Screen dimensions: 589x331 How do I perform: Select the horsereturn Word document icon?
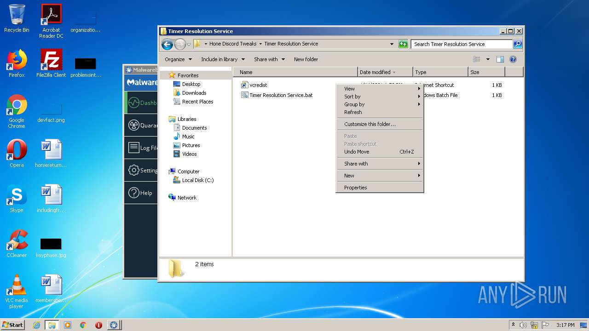(51, 154)
